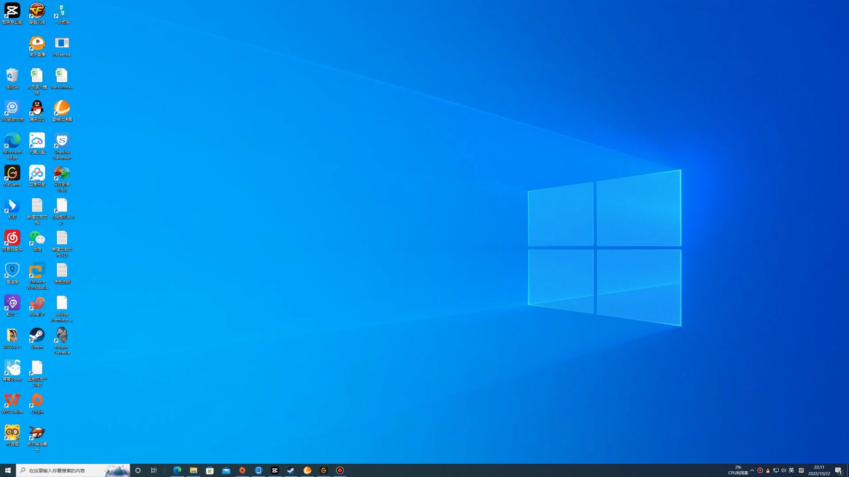Toggle the 英 input language indicator
This screenshot has height=477, width=849.
792,470
